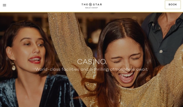Click the star flower emblem in logo
183x107 pixels.
point(90,5)
